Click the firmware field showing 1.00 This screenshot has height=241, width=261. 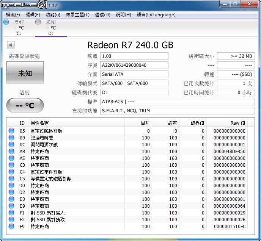click(134, 56)
